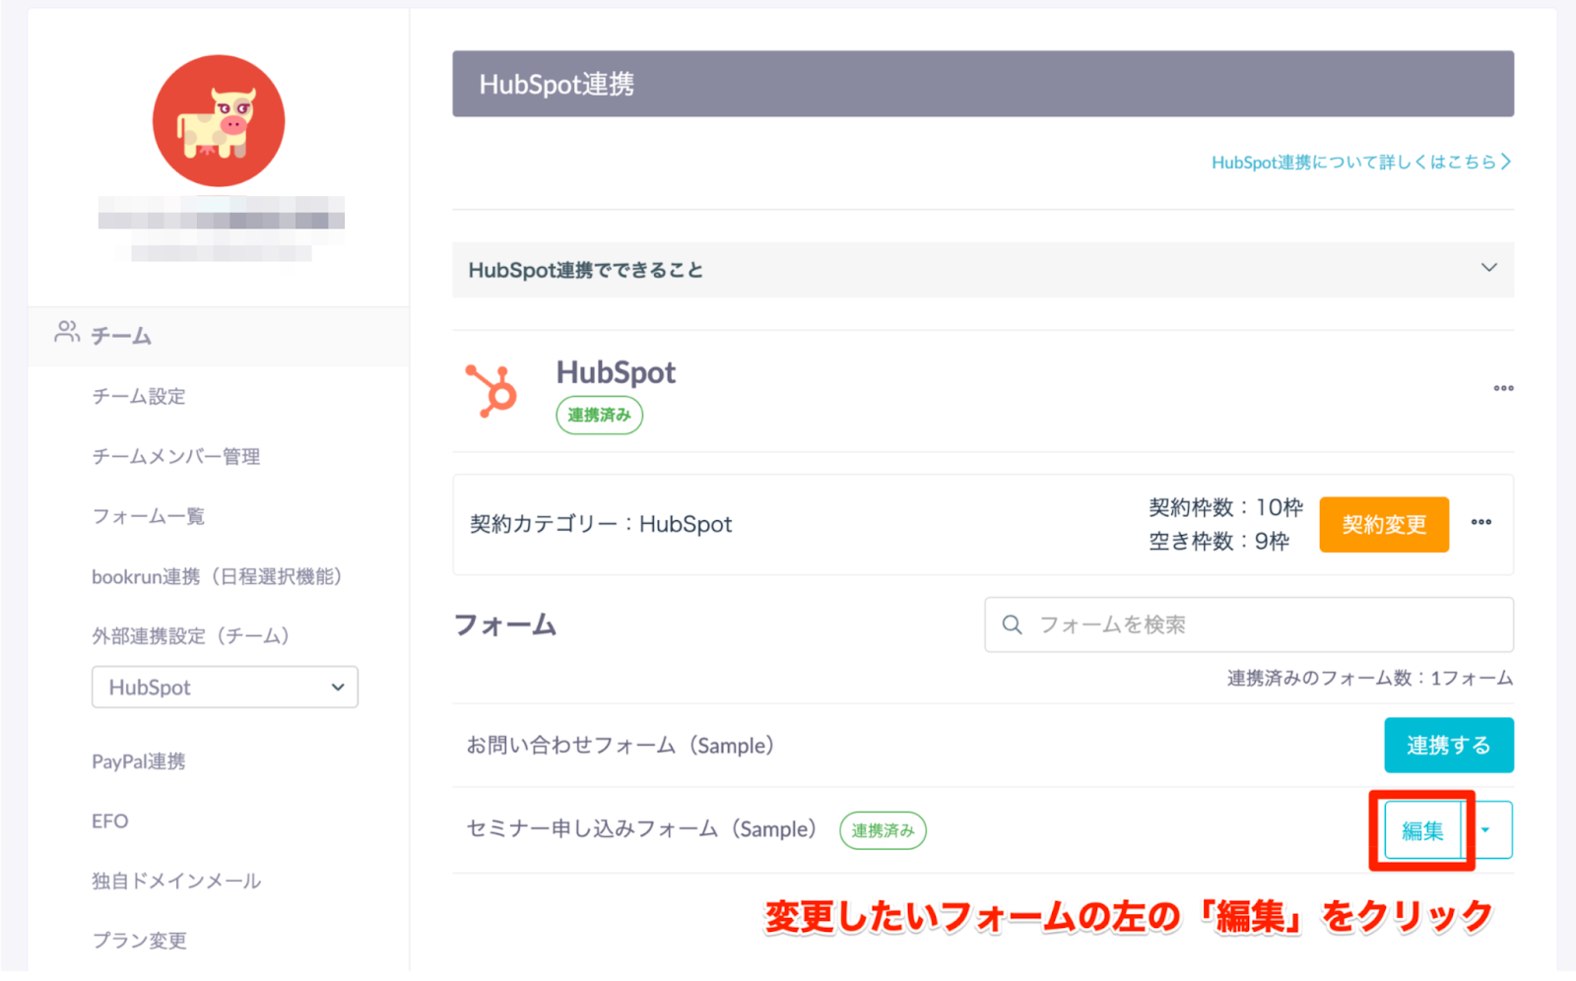Click the team people icon in sidebar
Image resolution: width=1576 pixels, height=981 pixels.
pyautogui.click(x=67, y=332)
